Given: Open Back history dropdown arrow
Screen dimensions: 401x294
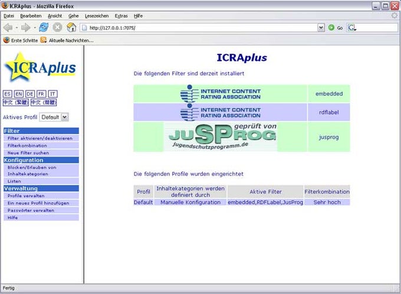Looking at the screenshot, I should (x=17, y=28).
